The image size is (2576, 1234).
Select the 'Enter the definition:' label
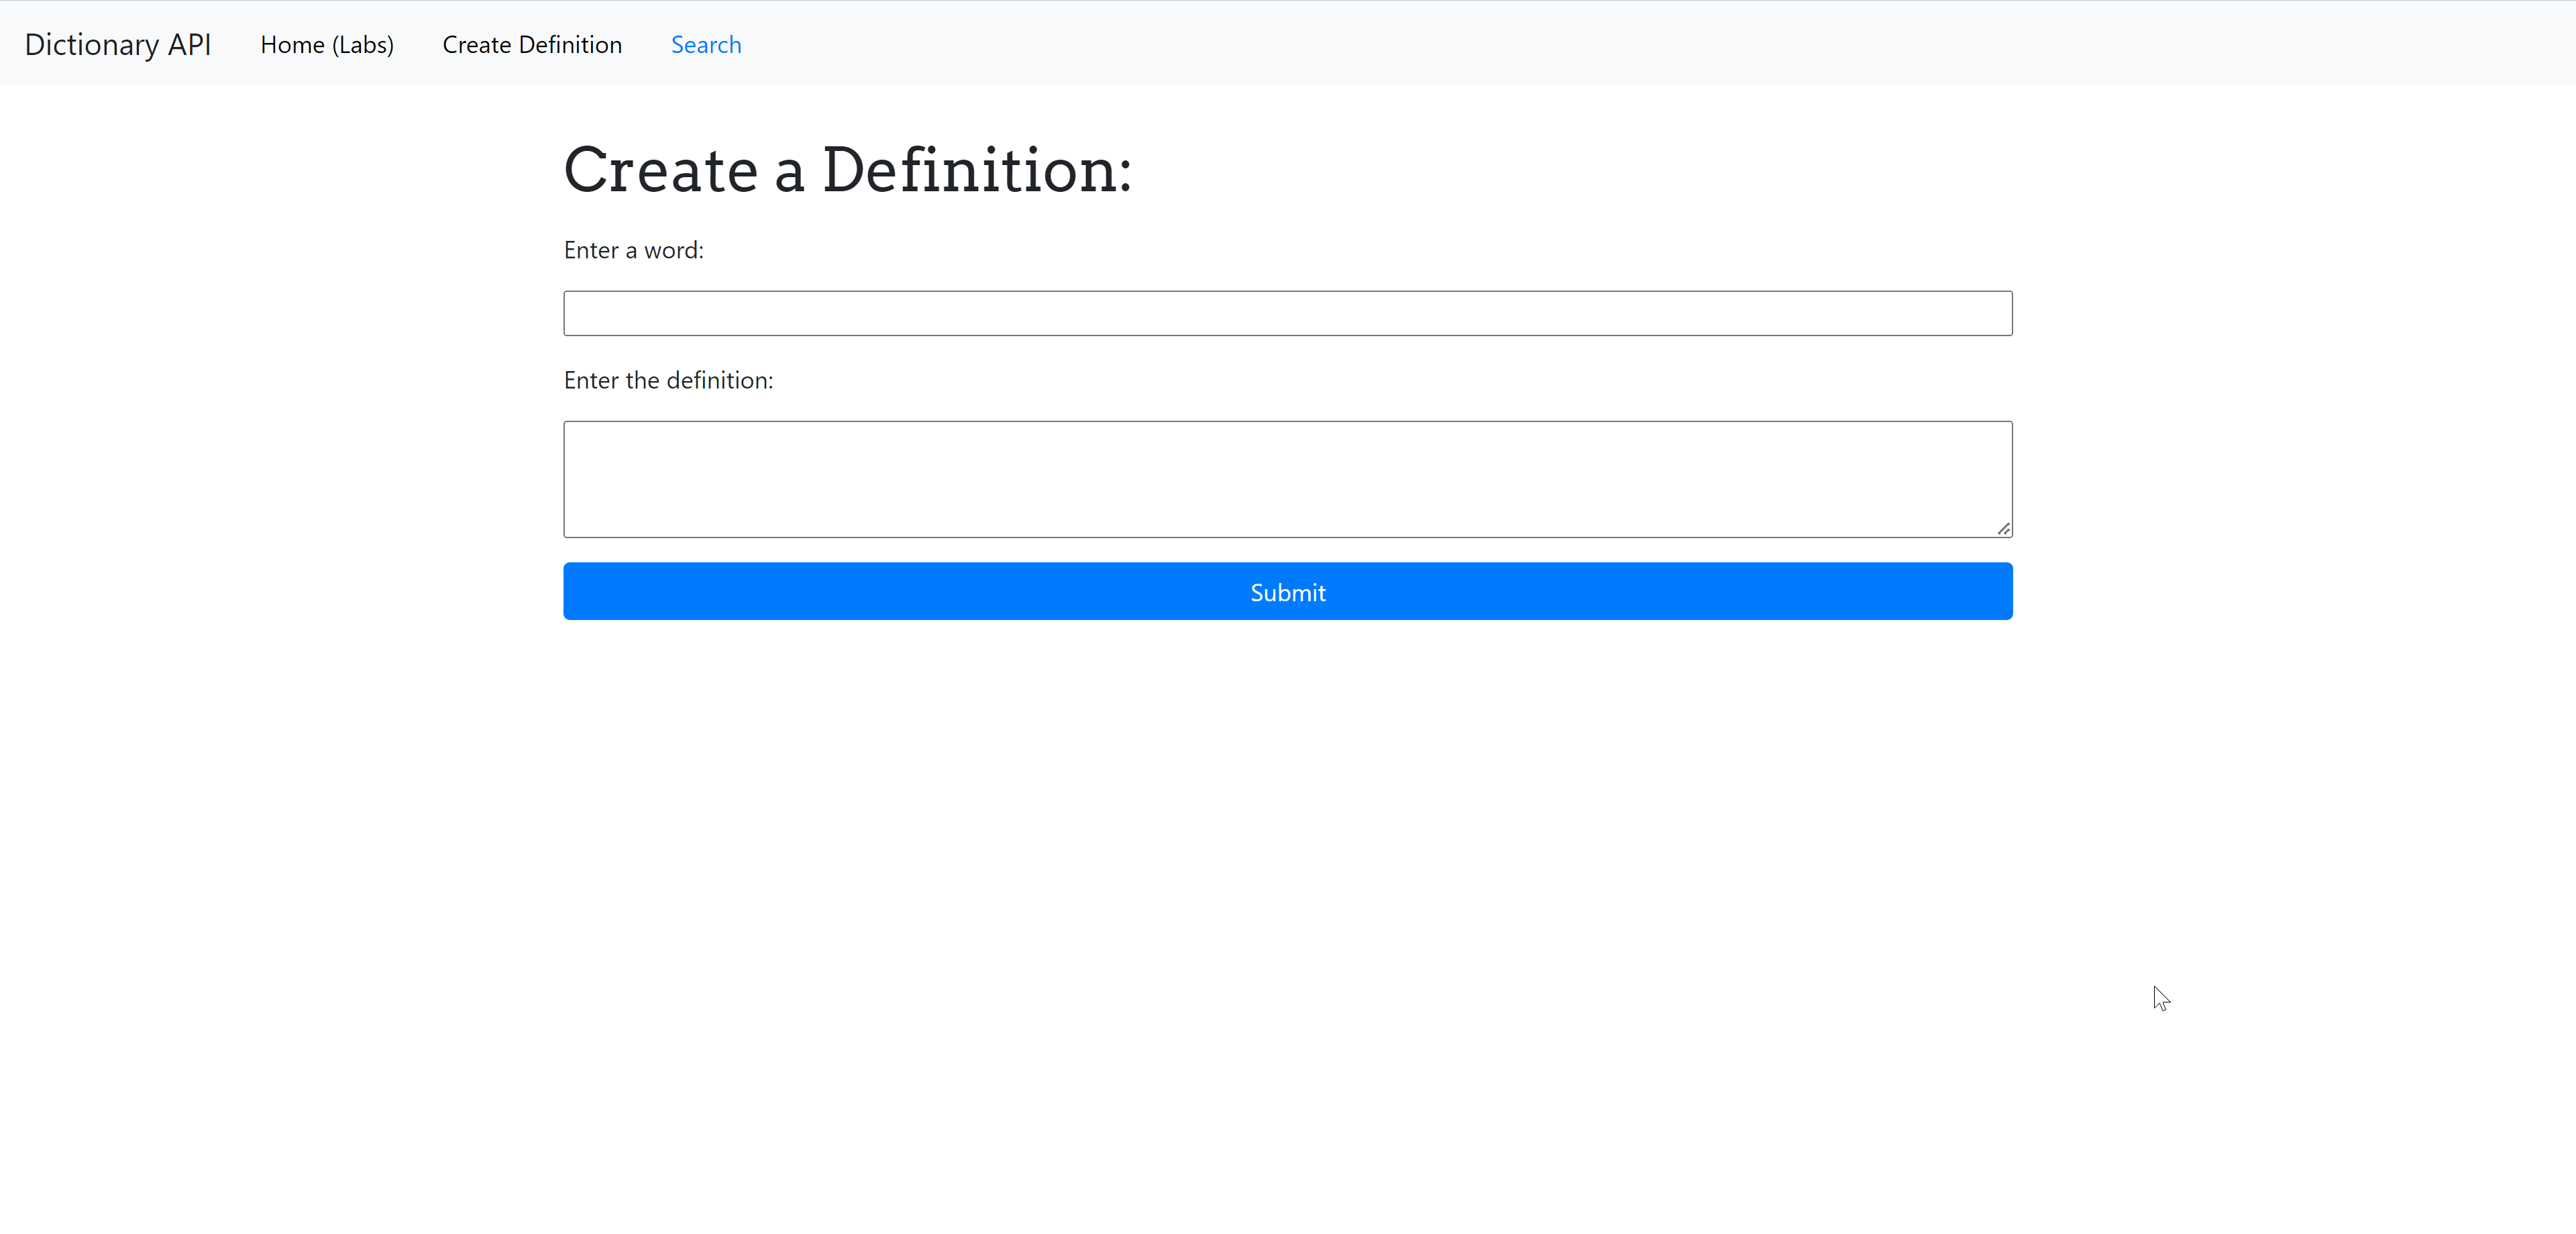(x=668, y=380)
